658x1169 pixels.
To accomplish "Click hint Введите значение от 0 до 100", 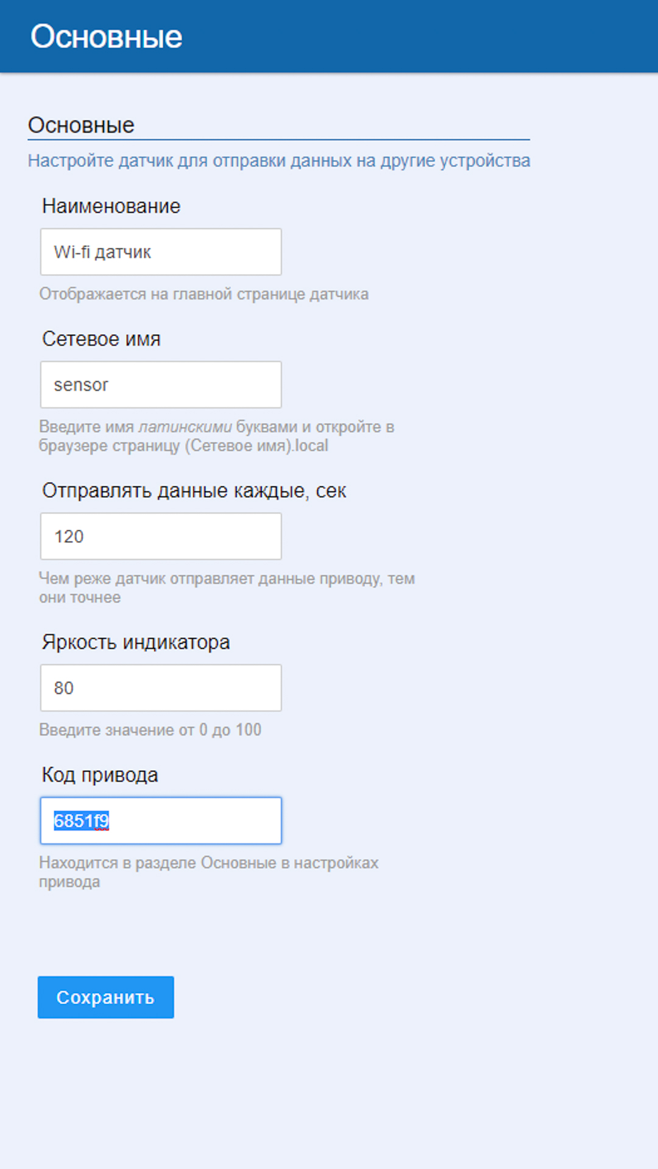I will (x=150, y=730).
